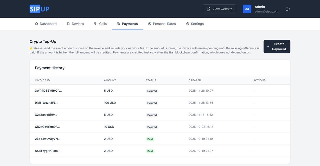Click the Admin avatar badge
Viewport: 320px width, 166px height.
pos(247,9)
